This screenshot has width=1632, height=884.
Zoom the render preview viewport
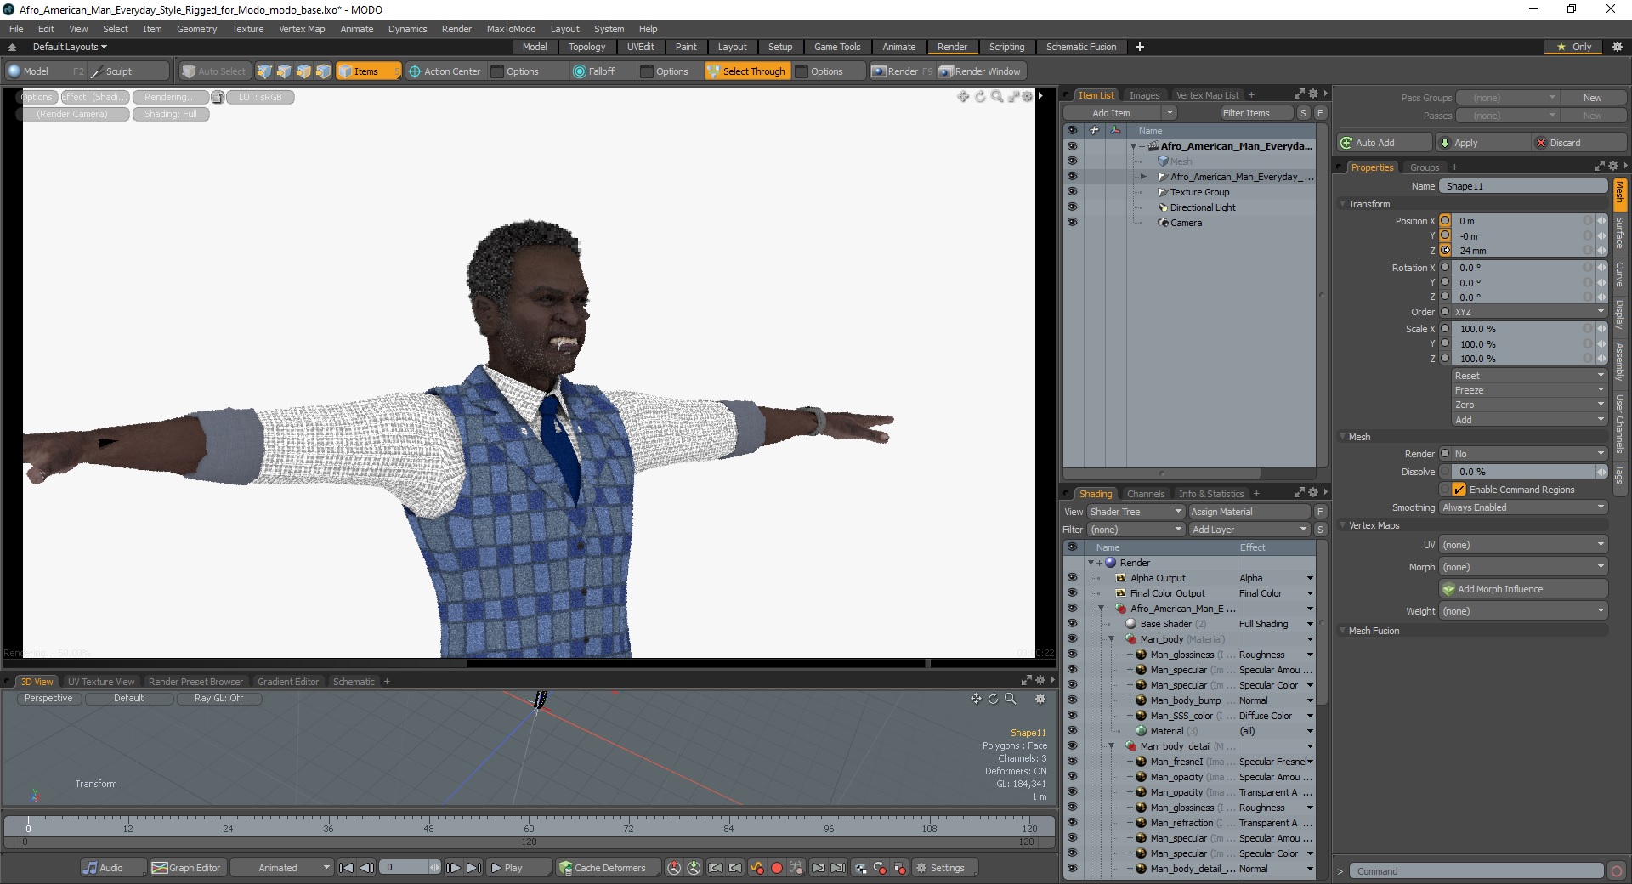(x=996, y=96)
